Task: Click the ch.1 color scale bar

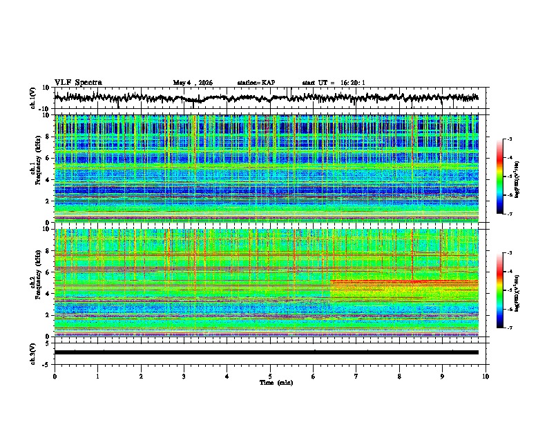Action: click(x=499, y=177)
